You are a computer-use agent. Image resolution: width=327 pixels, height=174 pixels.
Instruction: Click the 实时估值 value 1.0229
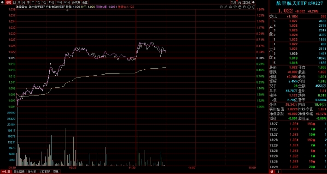292,109
